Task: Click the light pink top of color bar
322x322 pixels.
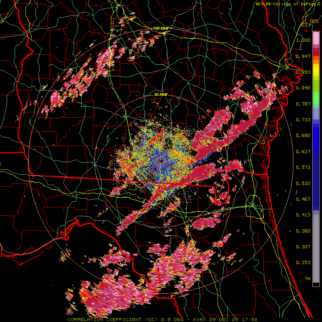Action: click(316, 38)
